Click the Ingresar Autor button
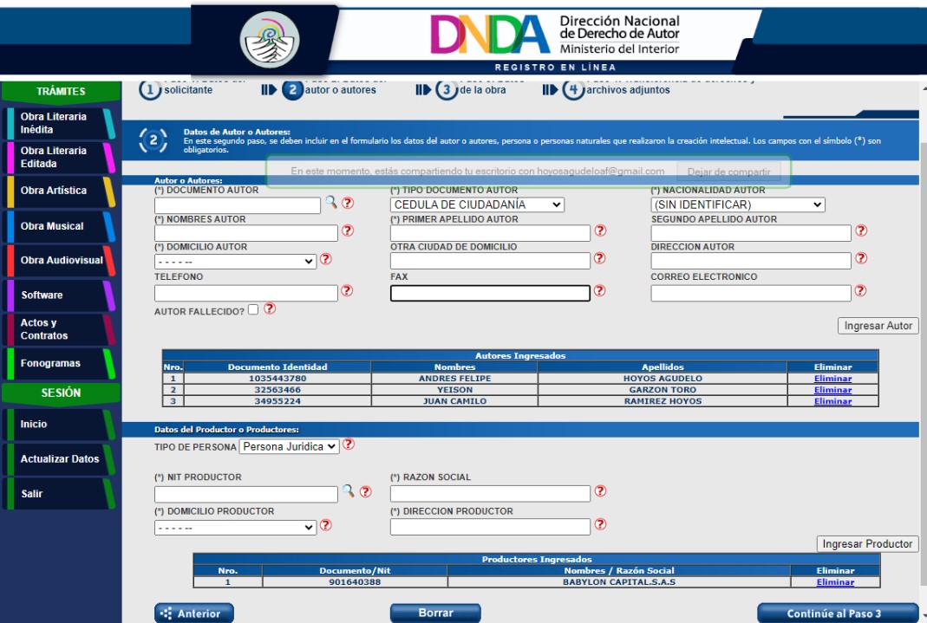The image size is (927, 623). [x=878, y=326]
